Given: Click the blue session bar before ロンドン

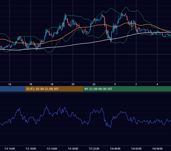Looking at the screenshot, I should click(13, 89).
